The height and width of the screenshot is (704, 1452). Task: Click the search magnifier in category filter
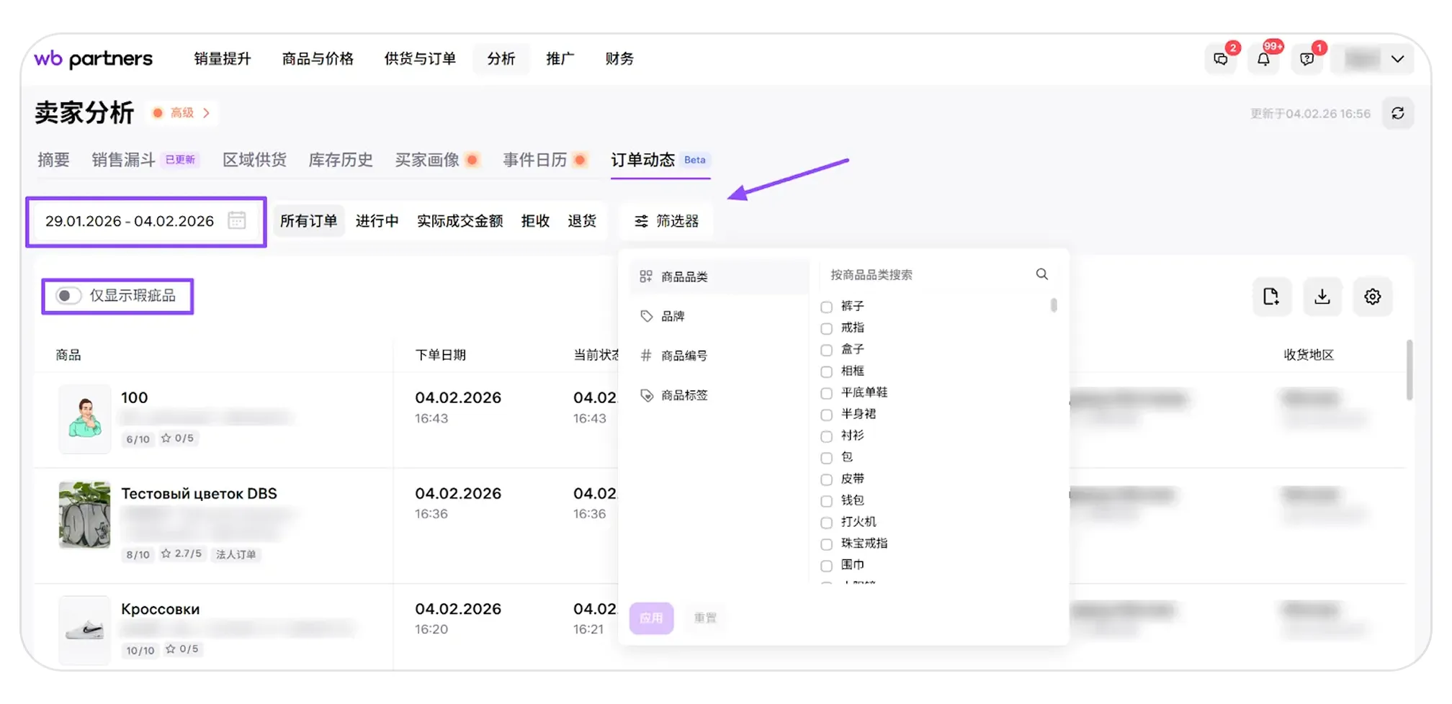(x=1041, y=274)
